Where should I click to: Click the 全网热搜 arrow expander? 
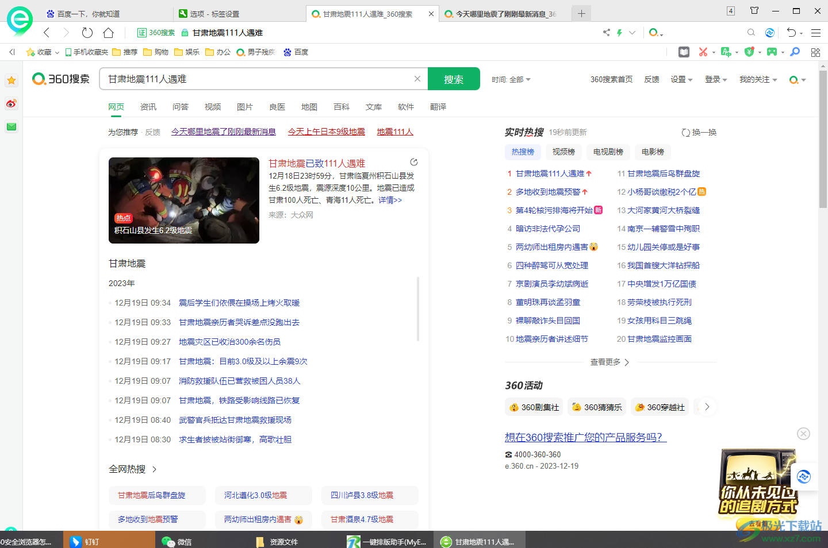154,469
